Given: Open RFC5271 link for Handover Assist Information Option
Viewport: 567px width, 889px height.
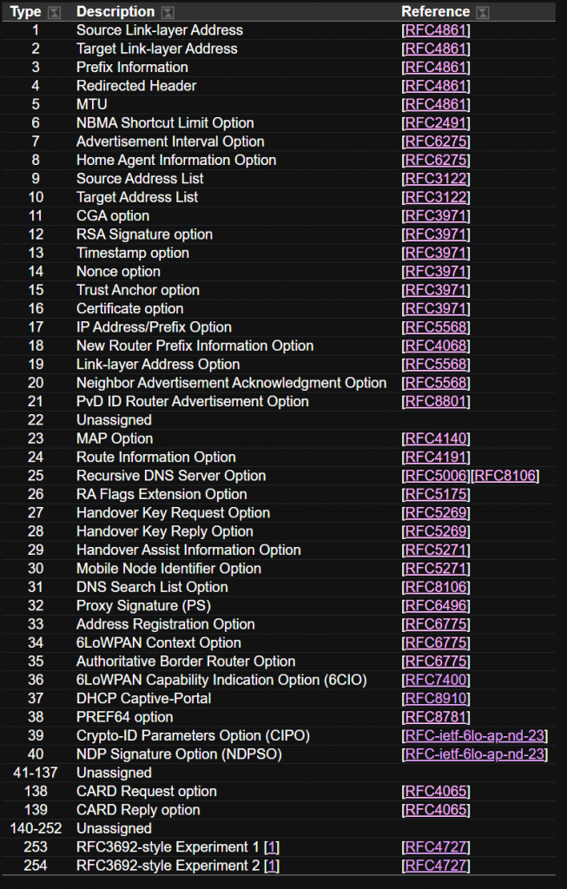Looking at the screenshot, I should [x=436, y=550].
